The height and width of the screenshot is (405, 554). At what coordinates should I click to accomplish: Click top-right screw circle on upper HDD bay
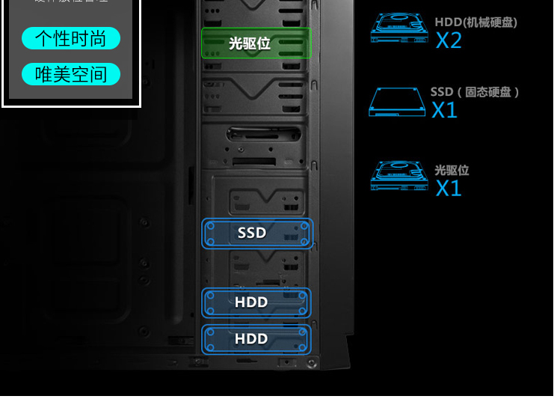click(x=302, y=296)
